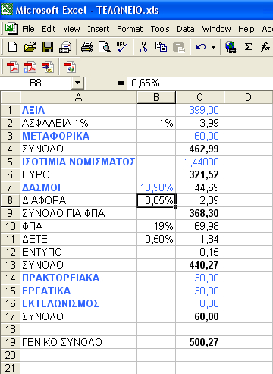This screenshot has width=273, height=374.
Task: Click the fourth Acrobat PDF icon
Action: pos(70,68)
